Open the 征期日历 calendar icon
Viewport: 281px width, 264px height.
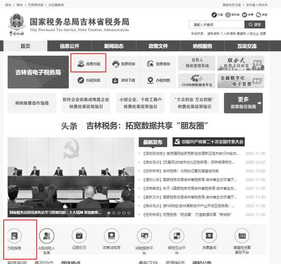tap(79, 235)
